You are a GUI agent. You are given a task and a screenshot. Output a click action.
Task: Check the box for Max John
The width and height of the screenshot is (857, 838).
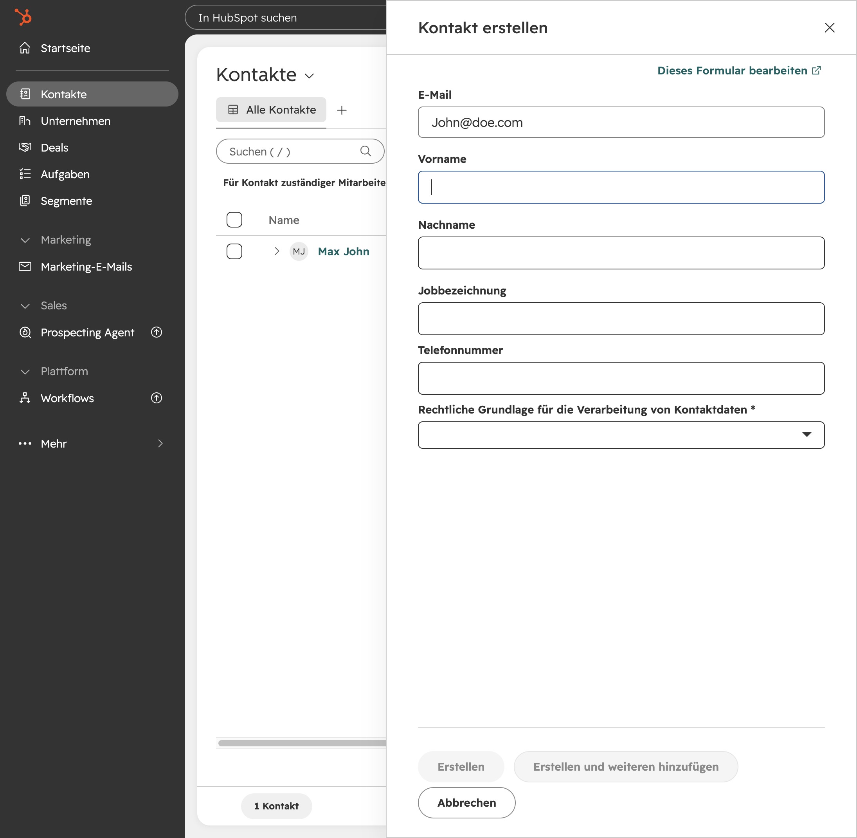pos(234,251)
